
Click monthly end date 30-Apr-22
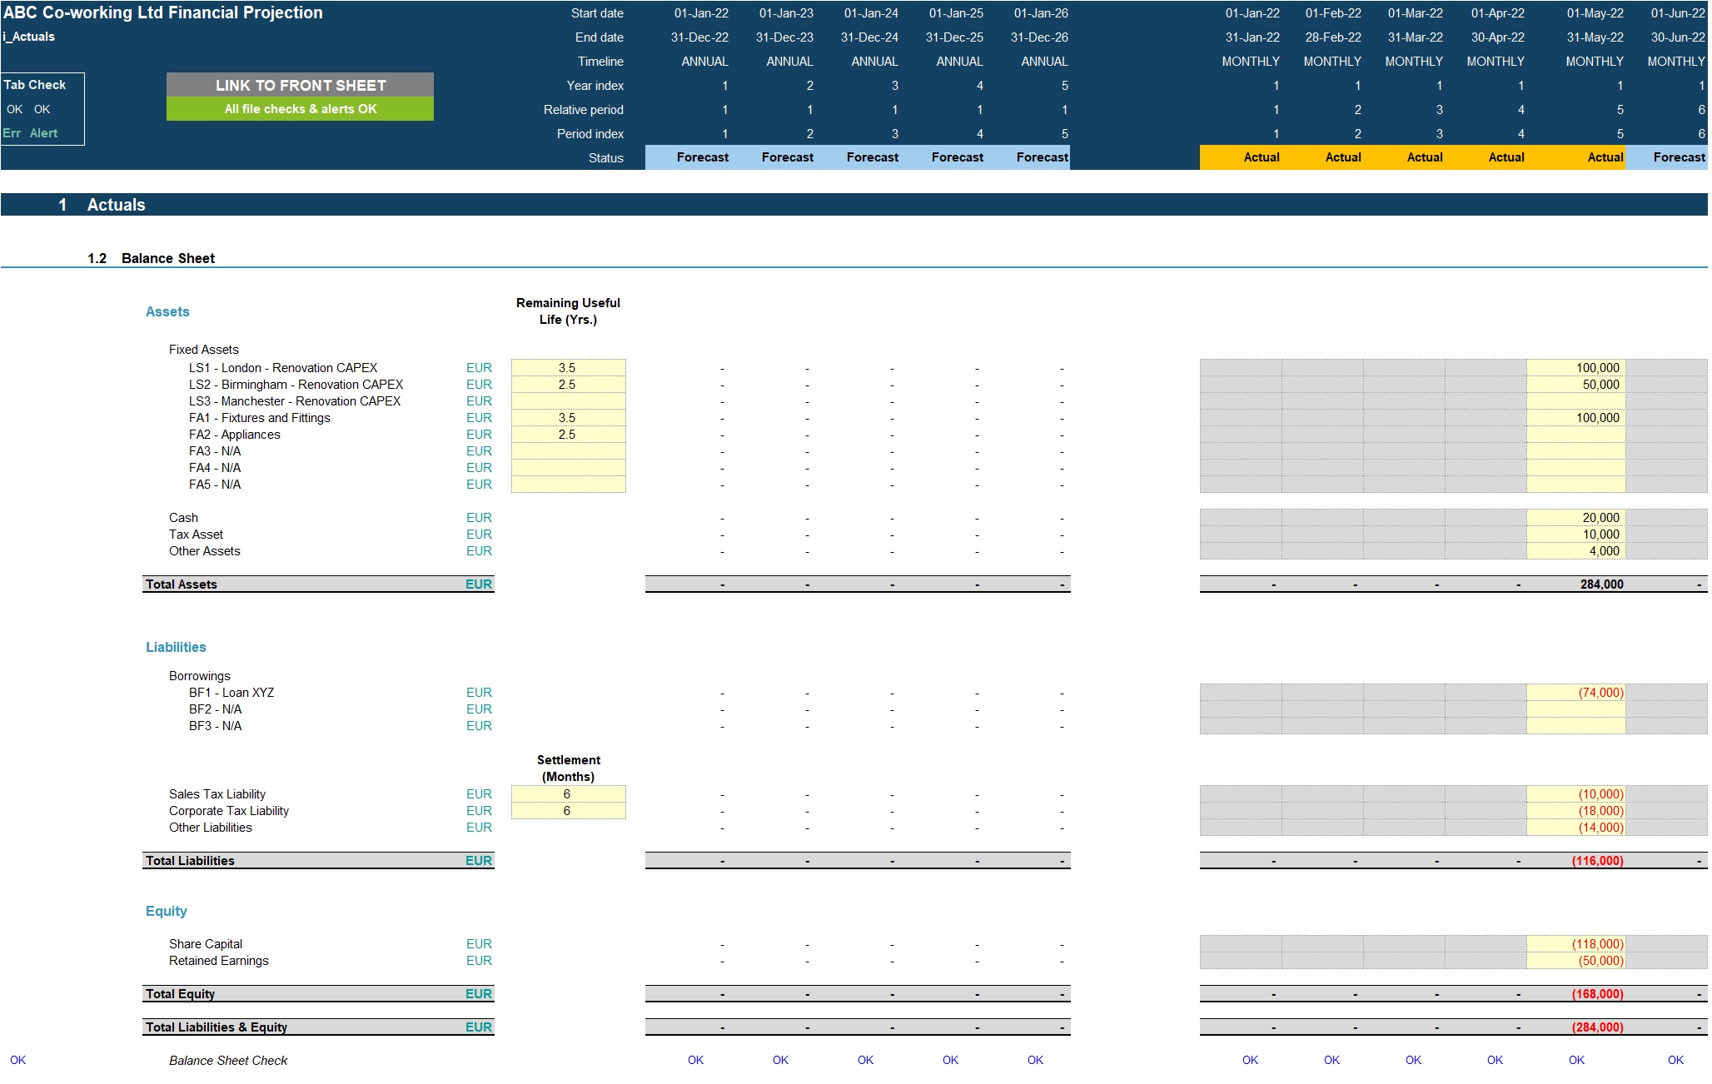coord(1497,37)
